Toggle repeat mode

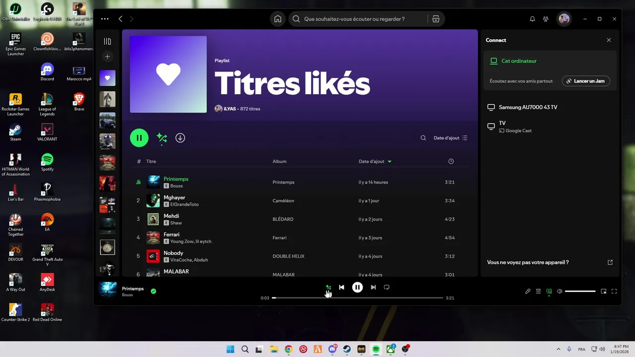click(386, 287)
